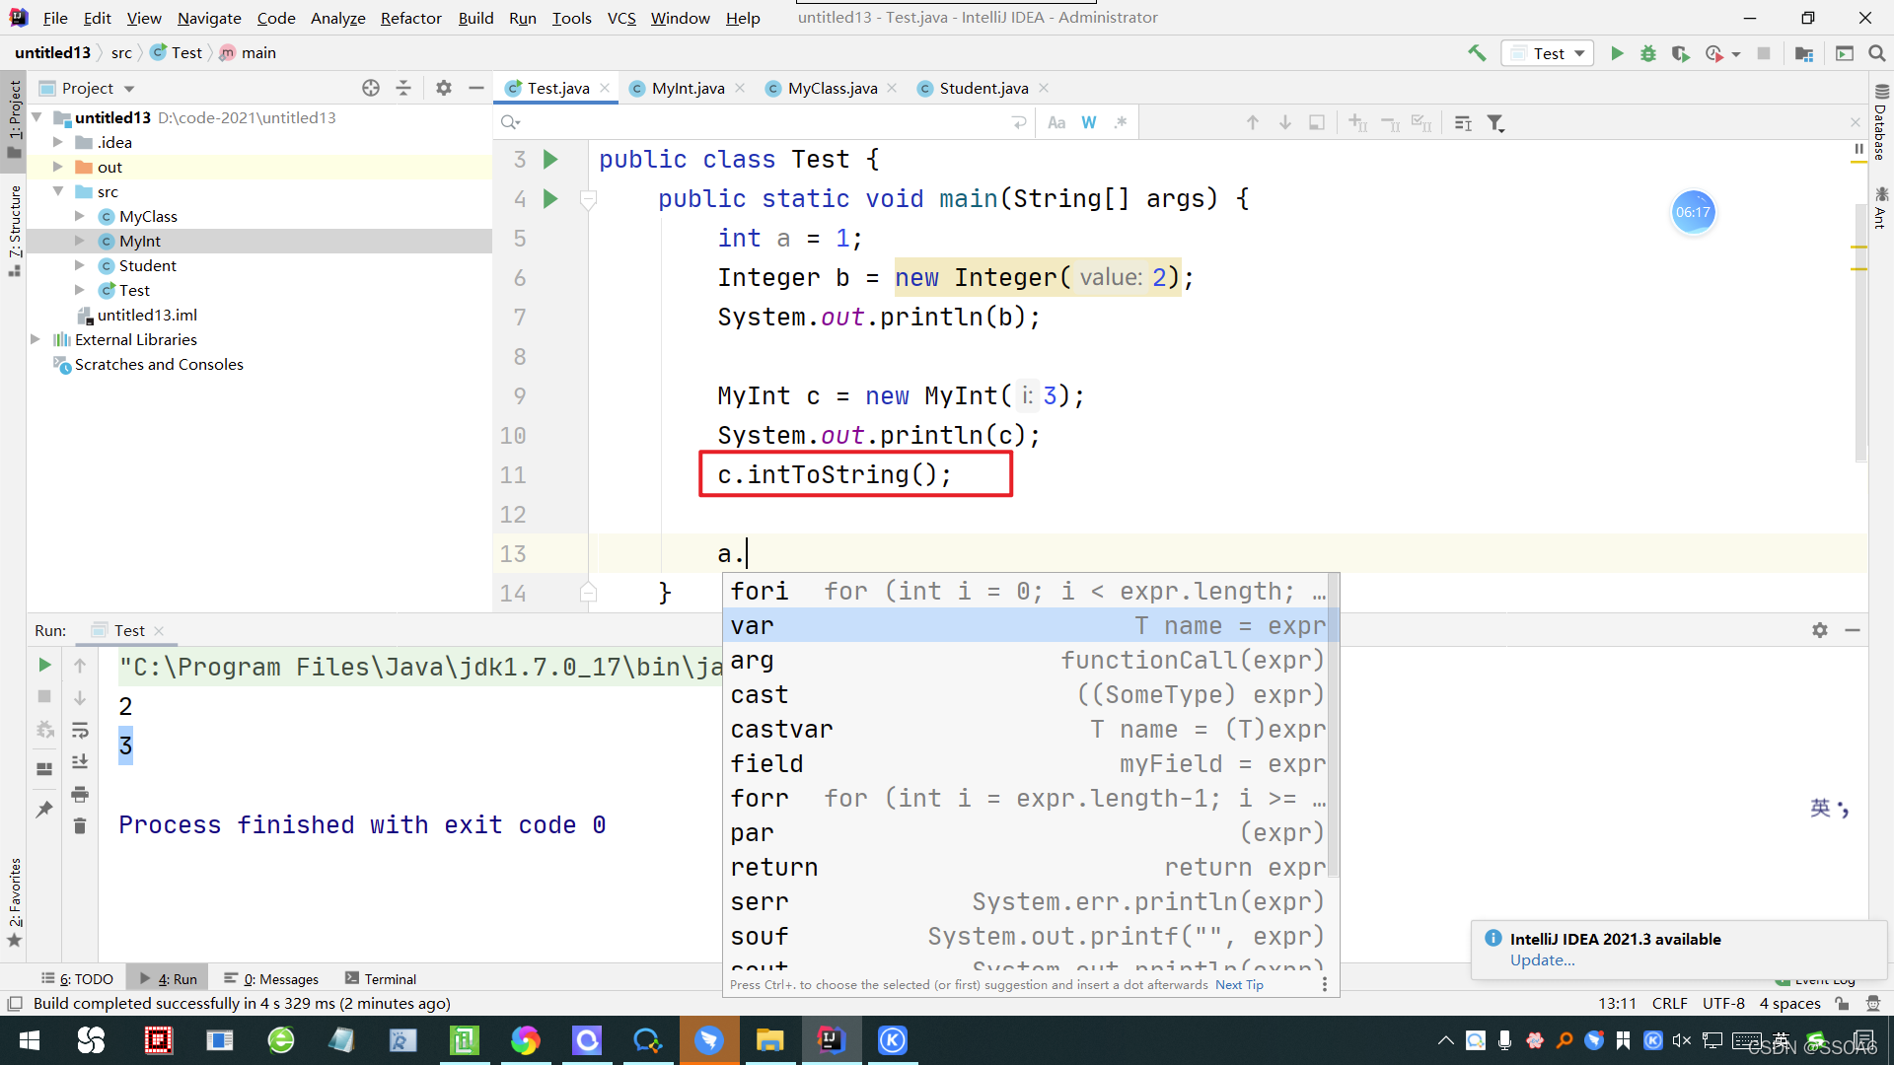Viewport: 1894px width, 1065px height.
Task: Hide the Project panel
Action: tap(476, 88)
